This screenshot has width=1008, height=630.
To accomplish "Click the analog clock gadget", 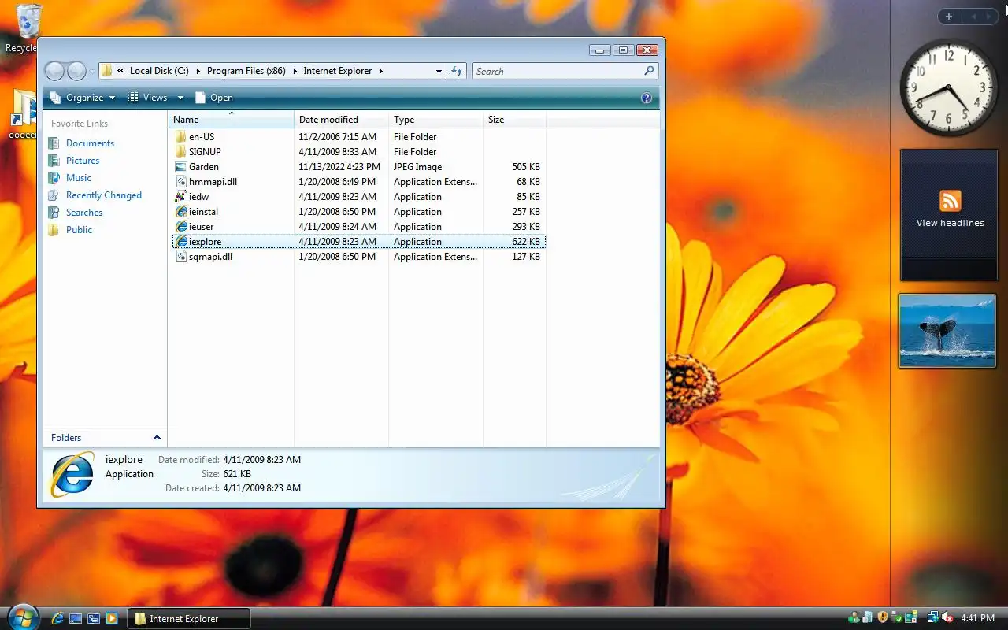I will click(x=948, y=87).
